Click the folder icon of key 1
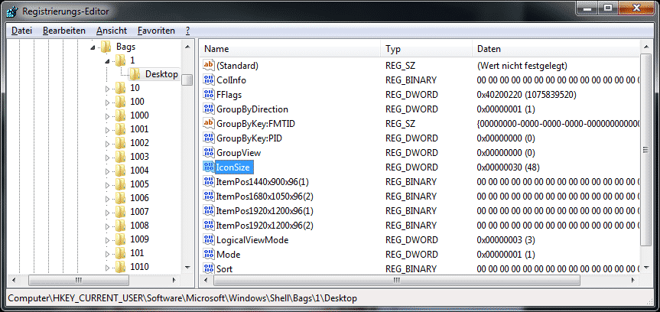 [120, 60]
